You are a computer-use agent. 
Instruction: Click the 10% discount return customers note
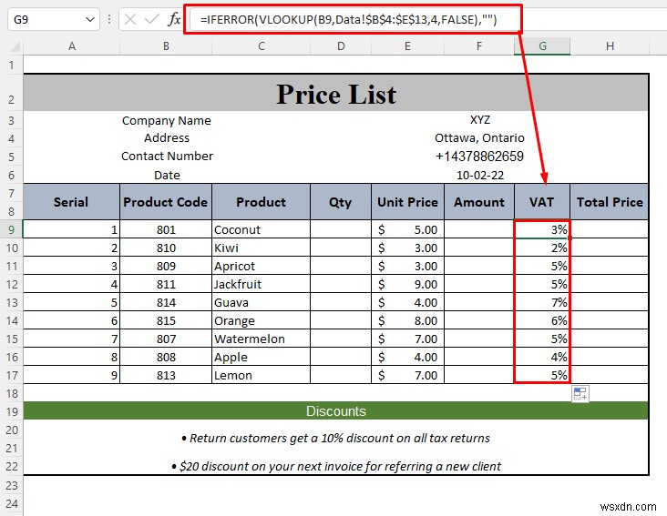(x=336, y=439)
